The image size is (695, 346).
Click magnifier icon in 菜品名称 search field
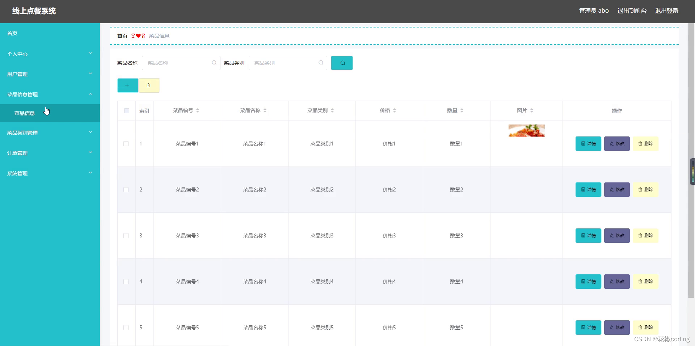point(214,63)
